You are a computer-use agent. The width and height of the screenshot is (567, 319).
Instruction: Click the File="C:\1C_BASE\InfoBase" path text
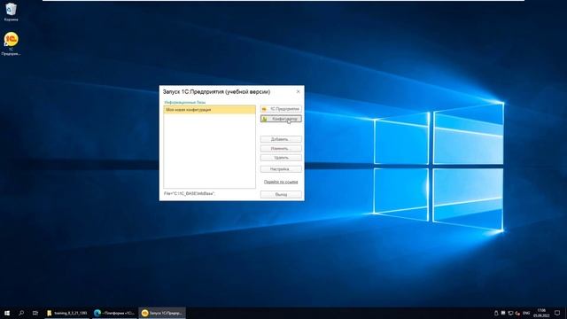coord(190,194)
